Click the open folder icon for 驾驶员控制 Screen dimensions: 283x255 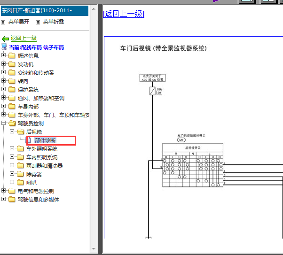coord(12,123)
